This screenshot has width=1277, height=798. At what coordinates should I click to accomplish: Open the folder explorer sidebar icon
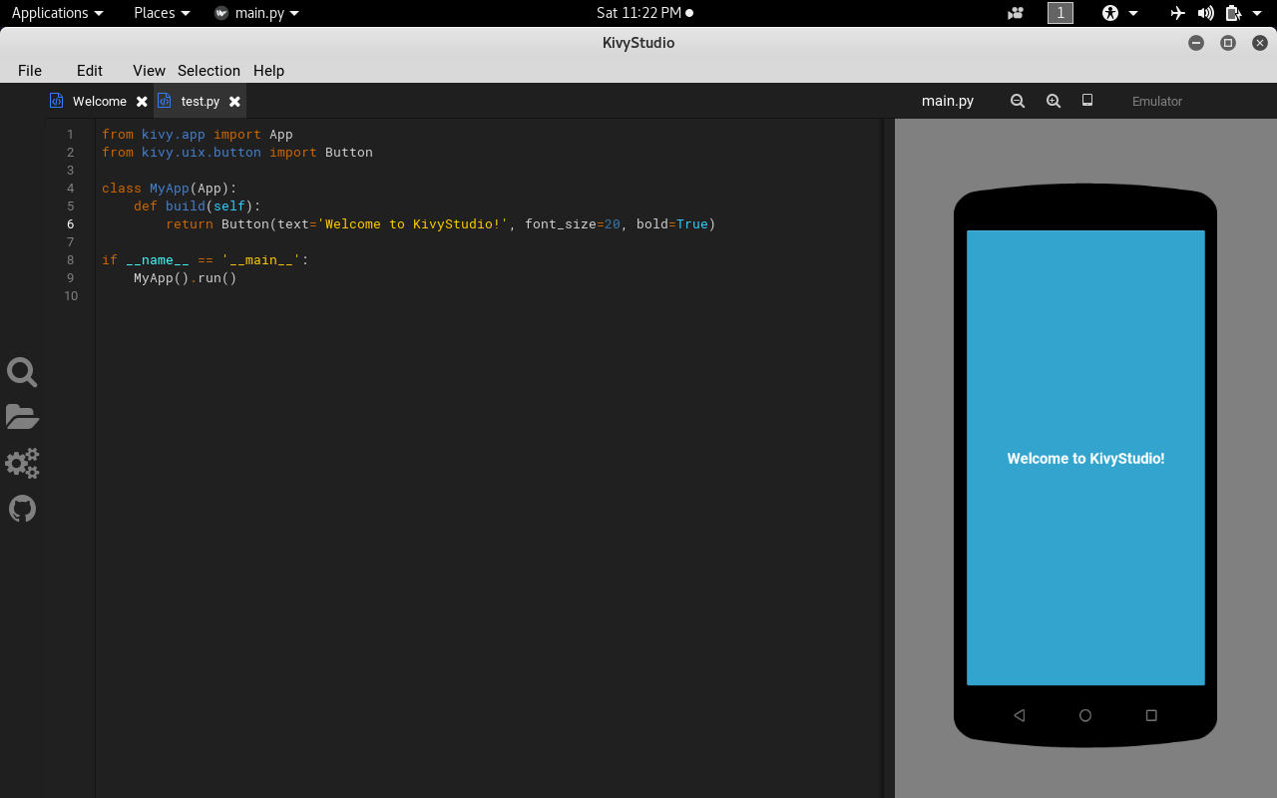click(x=22, y=417)
